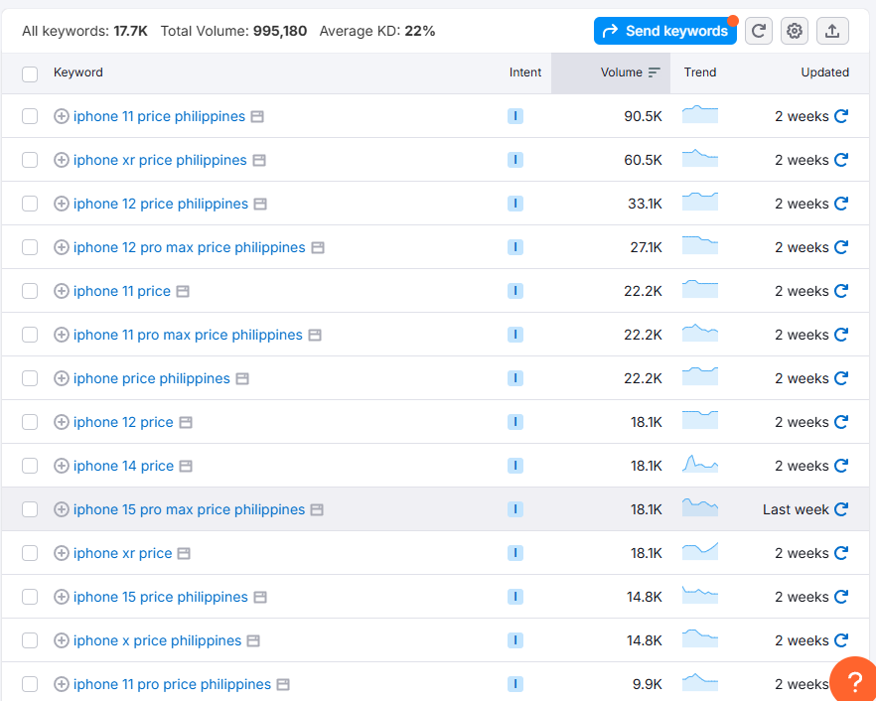Refresh metrics for 'iphone 14 price' row
Screen dimensions: 876x701
(841, 466)
